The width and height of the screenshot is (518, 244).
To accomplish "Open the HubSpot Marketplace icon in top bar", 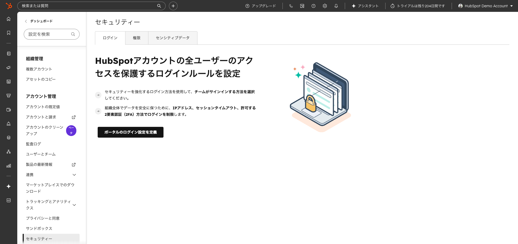I will [x=302, y=6].
